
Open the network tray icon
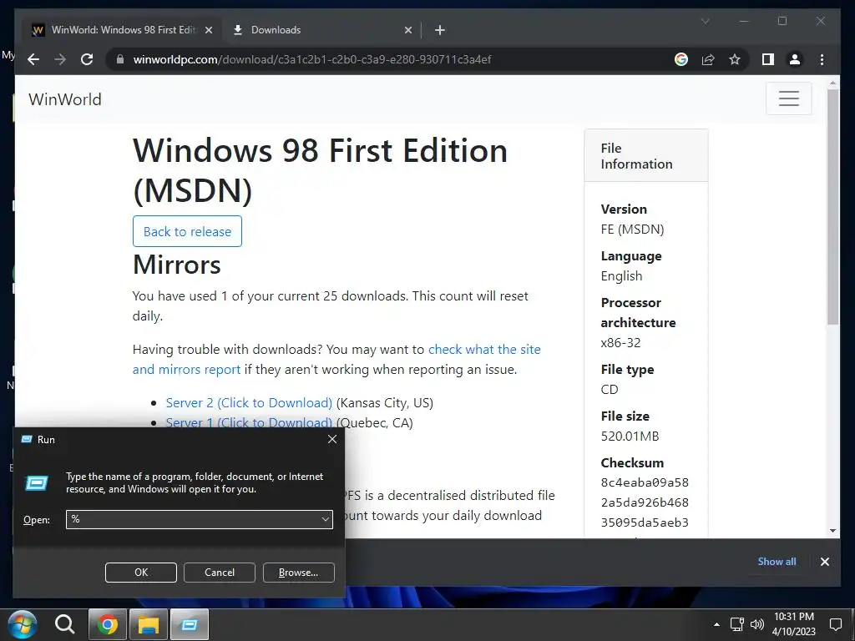pos(737,624)
